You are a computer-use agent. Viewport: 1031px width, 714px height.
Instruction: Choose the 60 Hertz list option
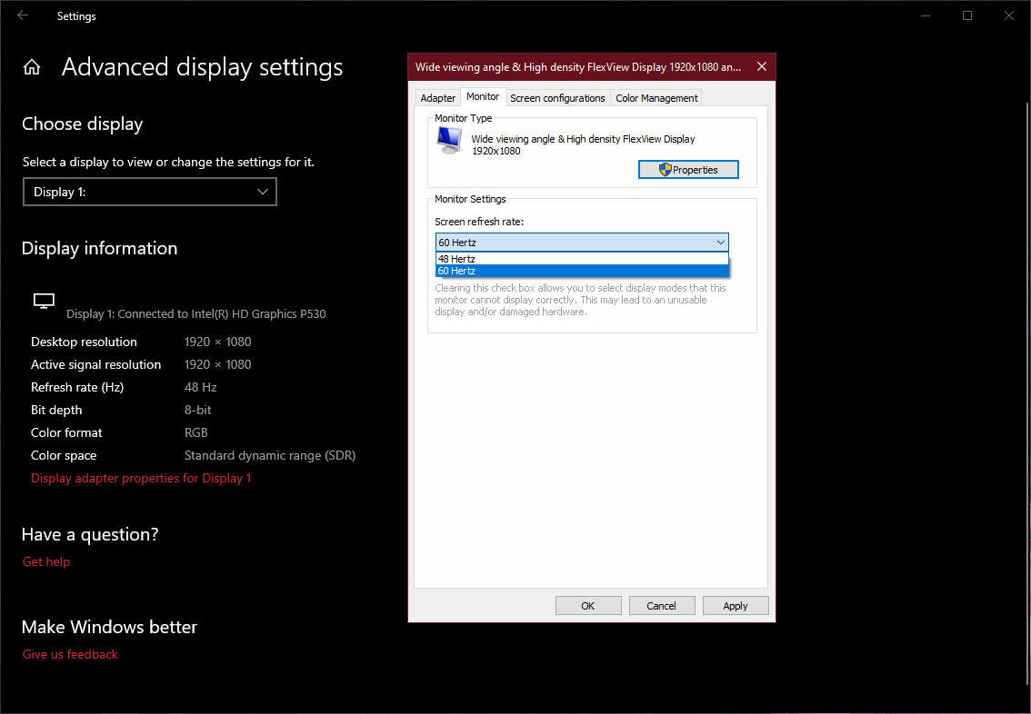coord(582,271)
